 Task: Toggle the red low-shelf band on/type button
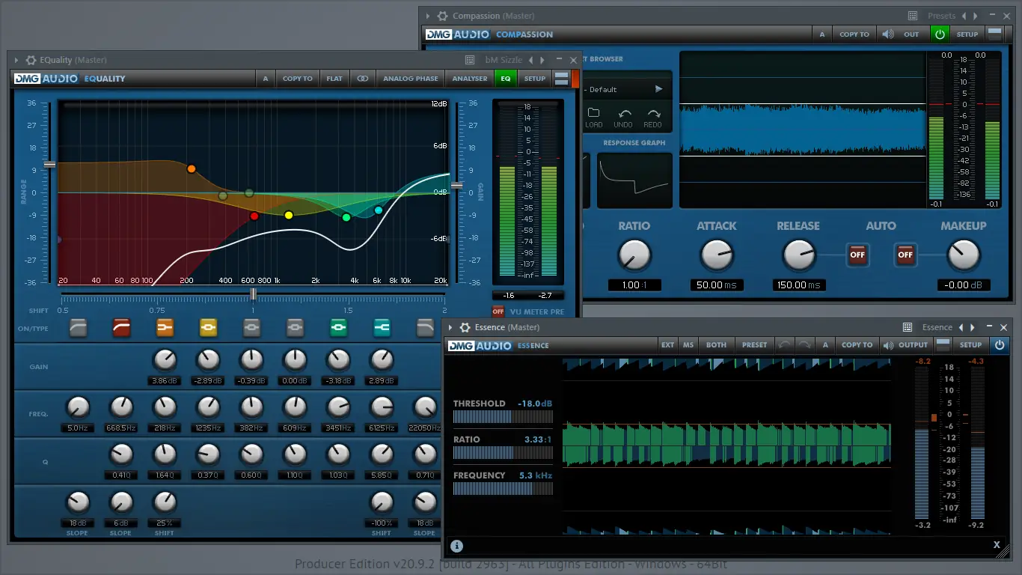click(x=121, y=327)
